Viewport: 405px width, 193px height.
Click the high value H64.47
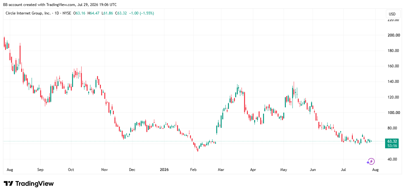click(x=93, y=13)
